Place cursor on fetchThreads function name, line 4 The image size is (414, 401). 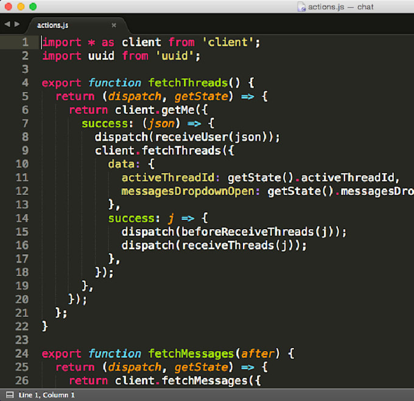188,83
